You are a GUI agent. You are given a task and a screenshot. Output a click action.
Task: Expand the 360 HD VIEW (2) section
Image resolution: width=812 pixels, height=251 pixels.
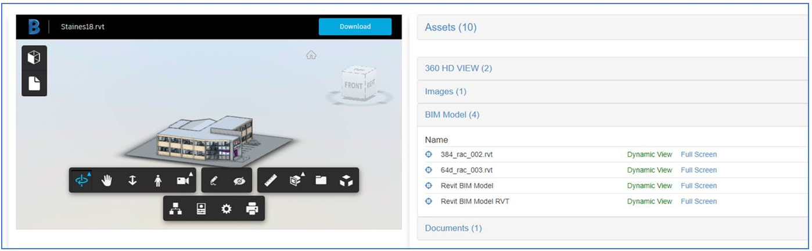click(612, 69)
